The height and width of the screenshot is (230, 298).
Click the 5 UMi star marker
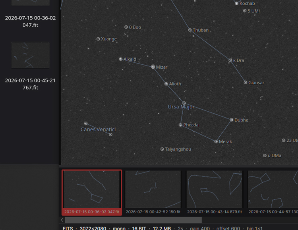point(245,11)
